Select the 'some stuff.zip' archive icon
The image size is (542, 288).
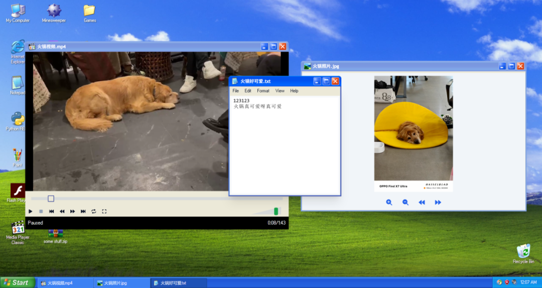tap(55, 237)
